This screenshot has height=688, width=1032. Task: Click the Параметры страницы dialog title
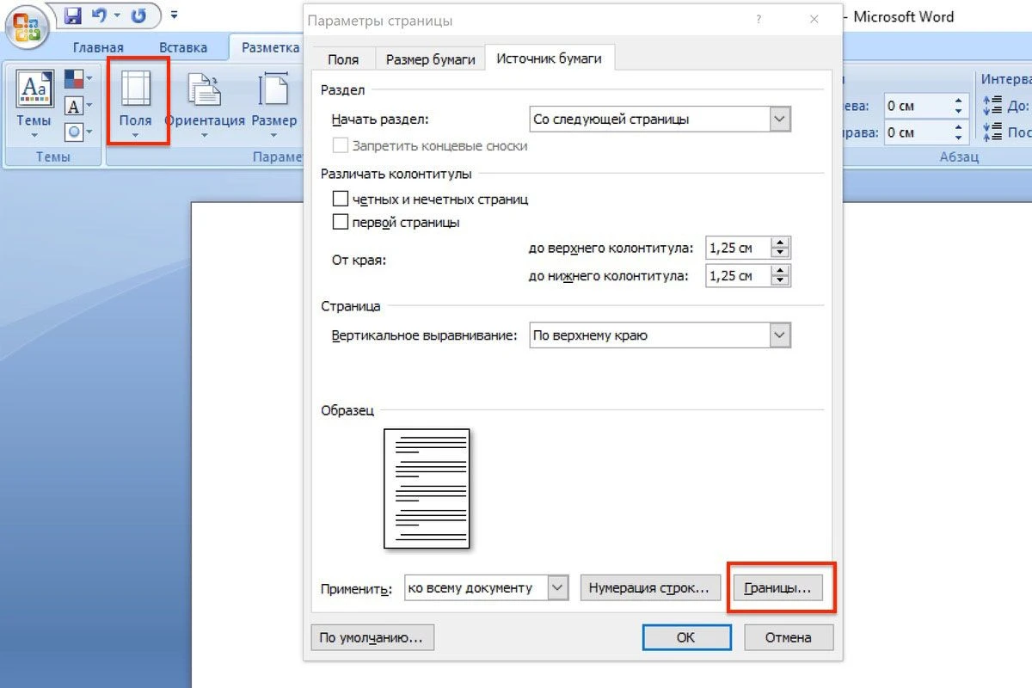(x=380, y=20)
